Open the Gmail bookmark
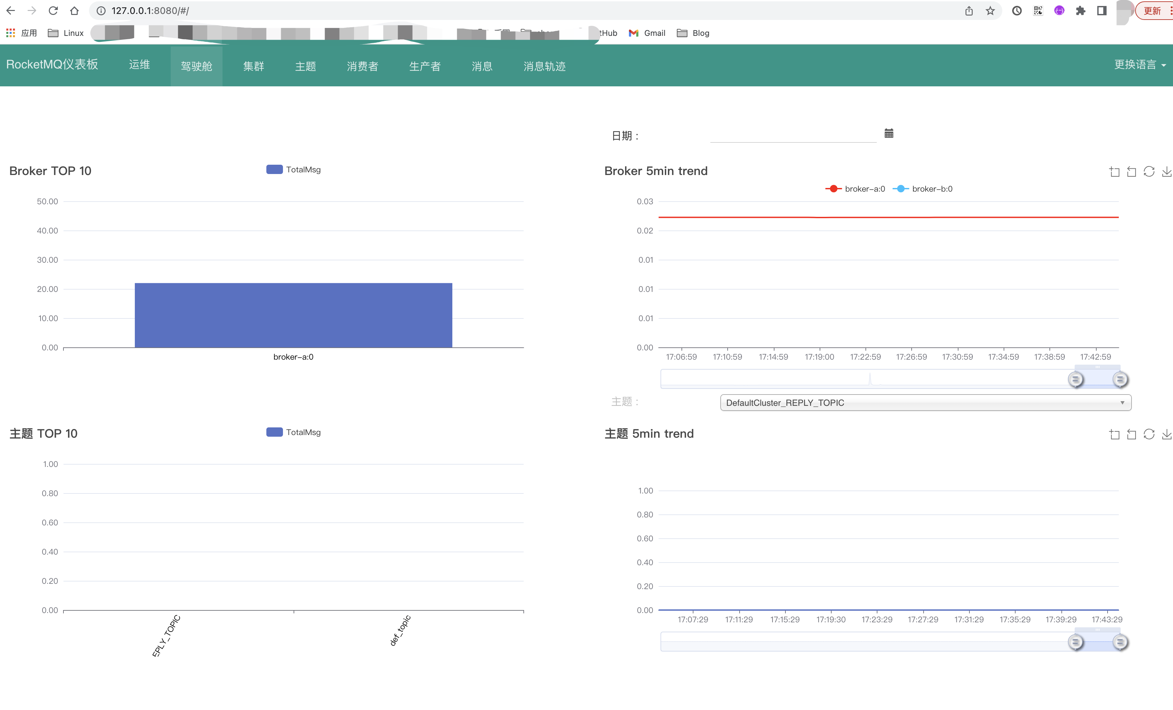The height and width of the screenshot is (710, 1173). [647, 33]
